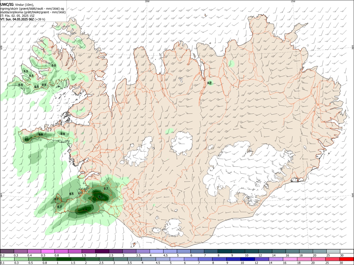Click the 1.7 precipitation value near Reykjavik

coord(101,197)
